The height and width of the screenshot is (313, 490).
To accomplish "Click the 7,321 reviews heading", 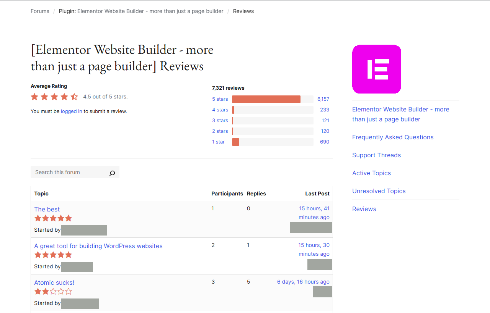I will pyautogui.click(x=228, y=88).
